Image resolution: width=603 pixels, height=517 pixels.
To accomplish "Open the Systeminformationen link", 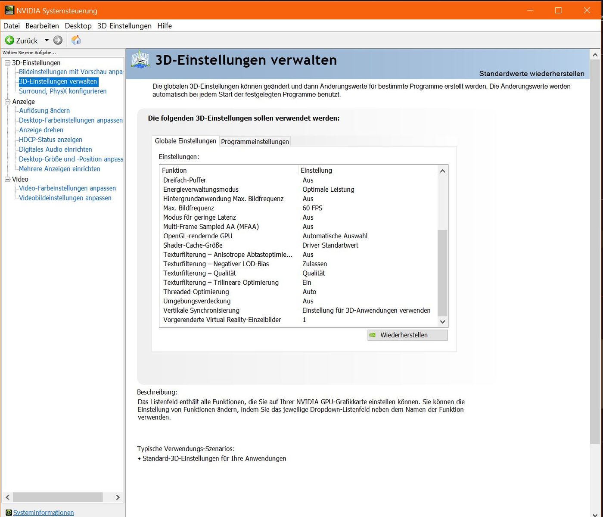I will 44,513.
